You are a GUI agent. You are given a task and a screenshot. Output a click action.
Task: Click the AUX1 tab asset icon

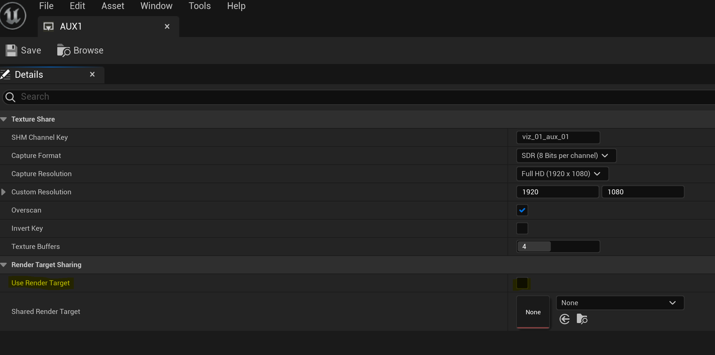pyautogui.click(x=49, y=27)
